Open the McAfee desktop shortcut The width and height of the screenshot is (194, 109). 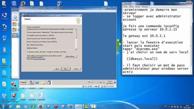[x=14, y=97]
